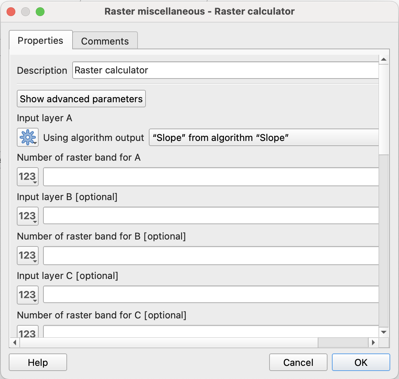Viewport: 399px width, 379px height.
Task: Cancel the Raster calculator dialog
Action: (x=298, y=362)
